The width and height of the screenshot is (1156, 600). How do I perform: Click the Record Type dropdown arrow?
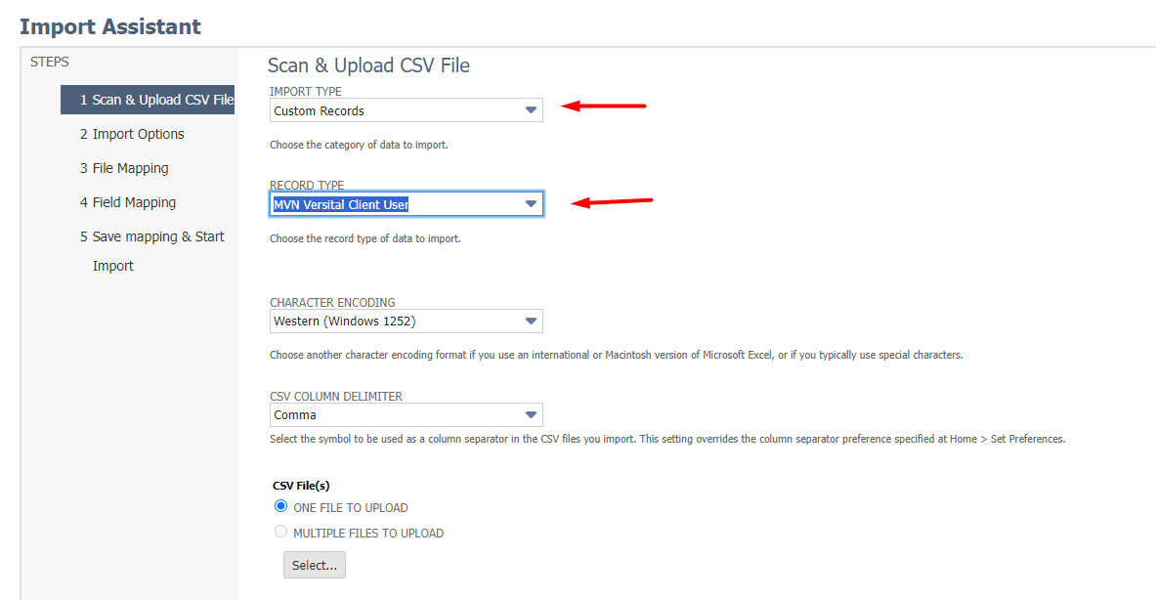pos(531,204)
